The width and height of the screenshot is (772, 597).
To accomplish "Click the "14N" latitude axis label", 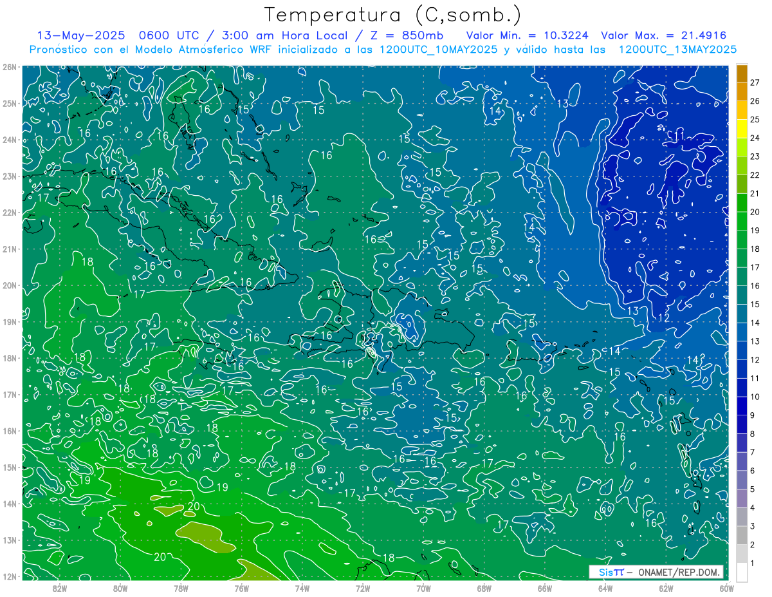I will coord(10,504).
